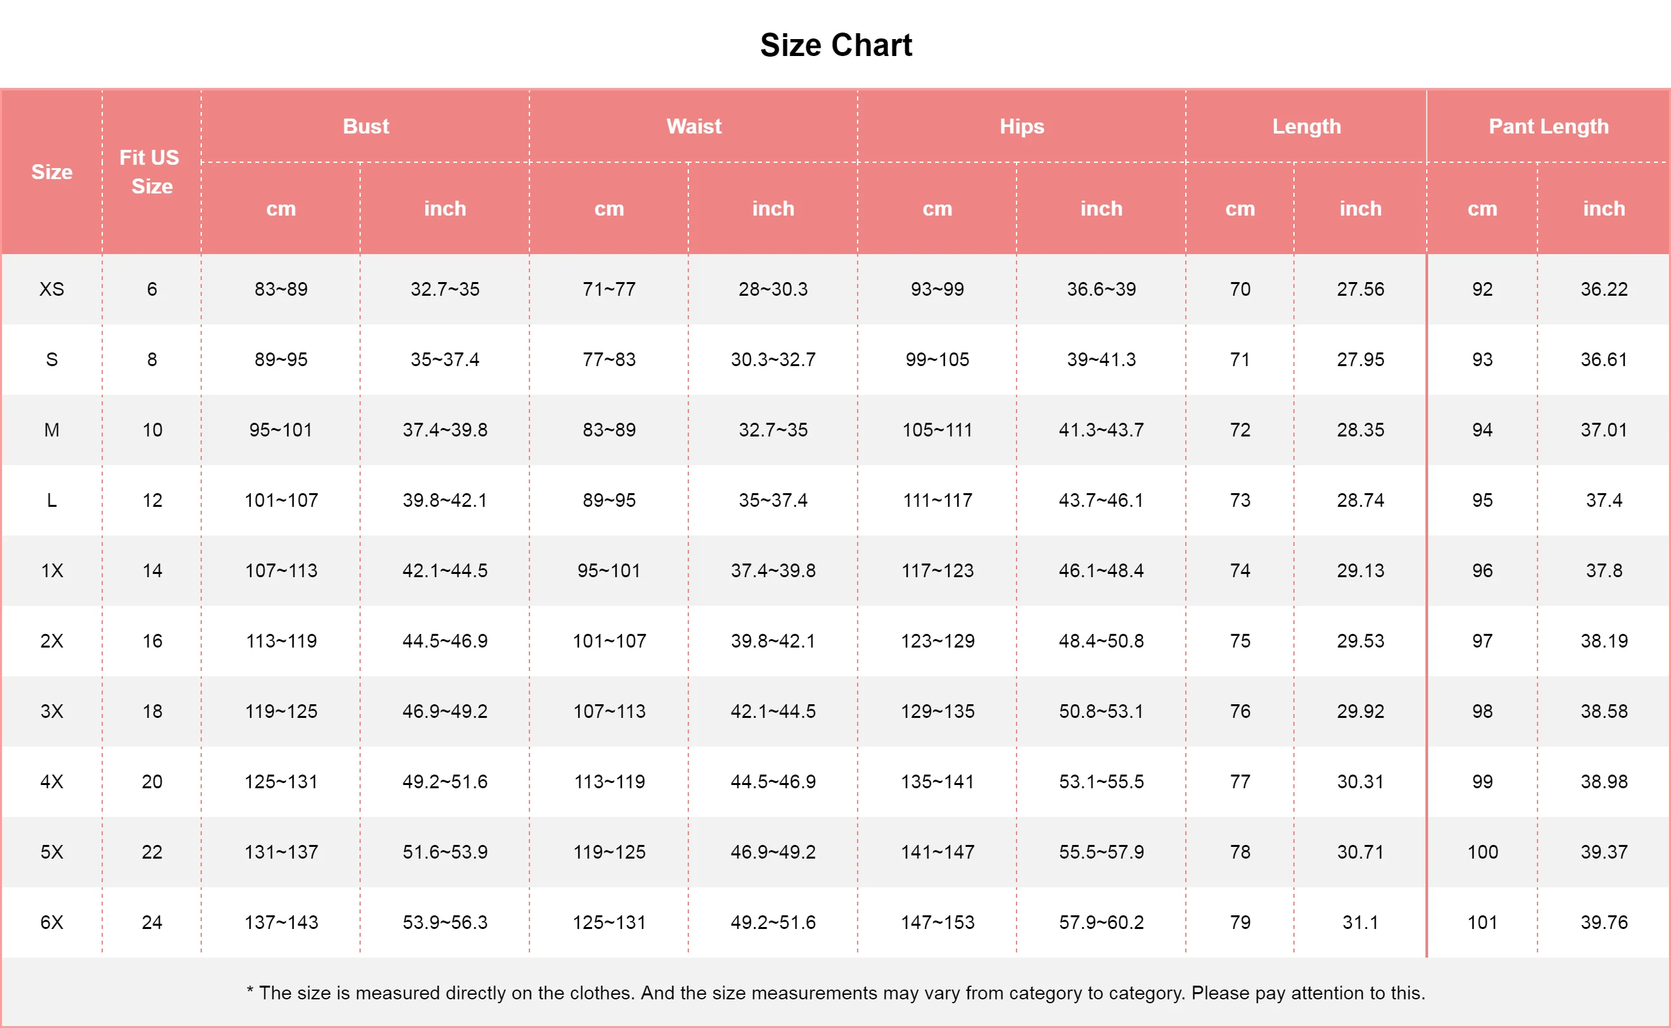Select hips inch value "57.9~60.2"

pos(1102,922)
